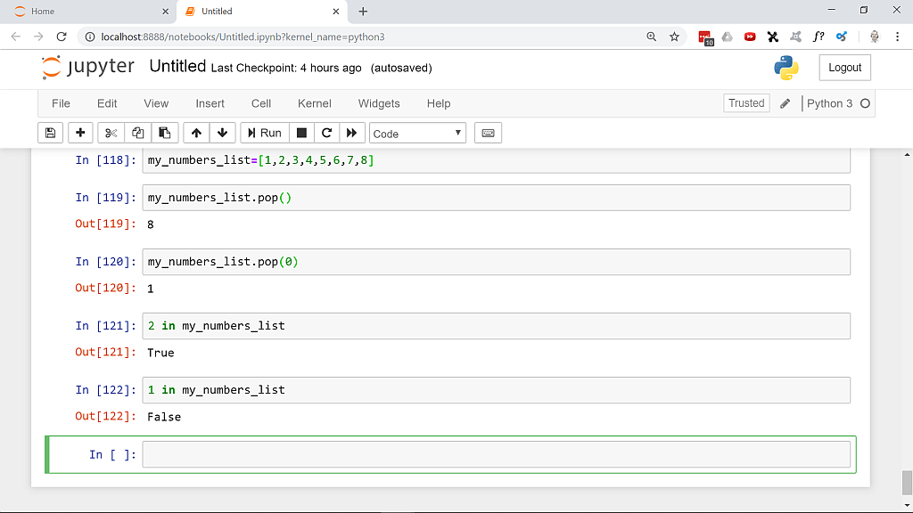Edit the cell containing my_numbers_list.pop(0)
This screenshot has height=513, width=913.
496,262
